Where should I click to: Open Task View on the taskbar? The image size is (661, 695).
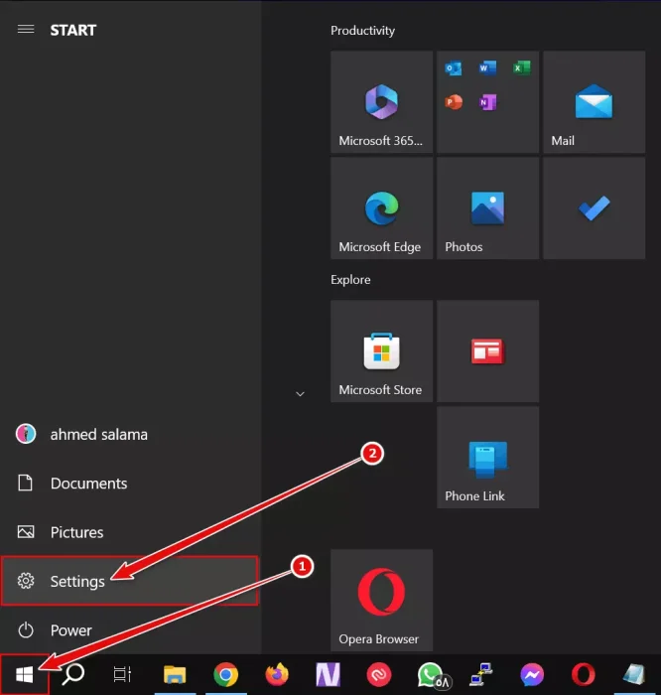[122, 674]
